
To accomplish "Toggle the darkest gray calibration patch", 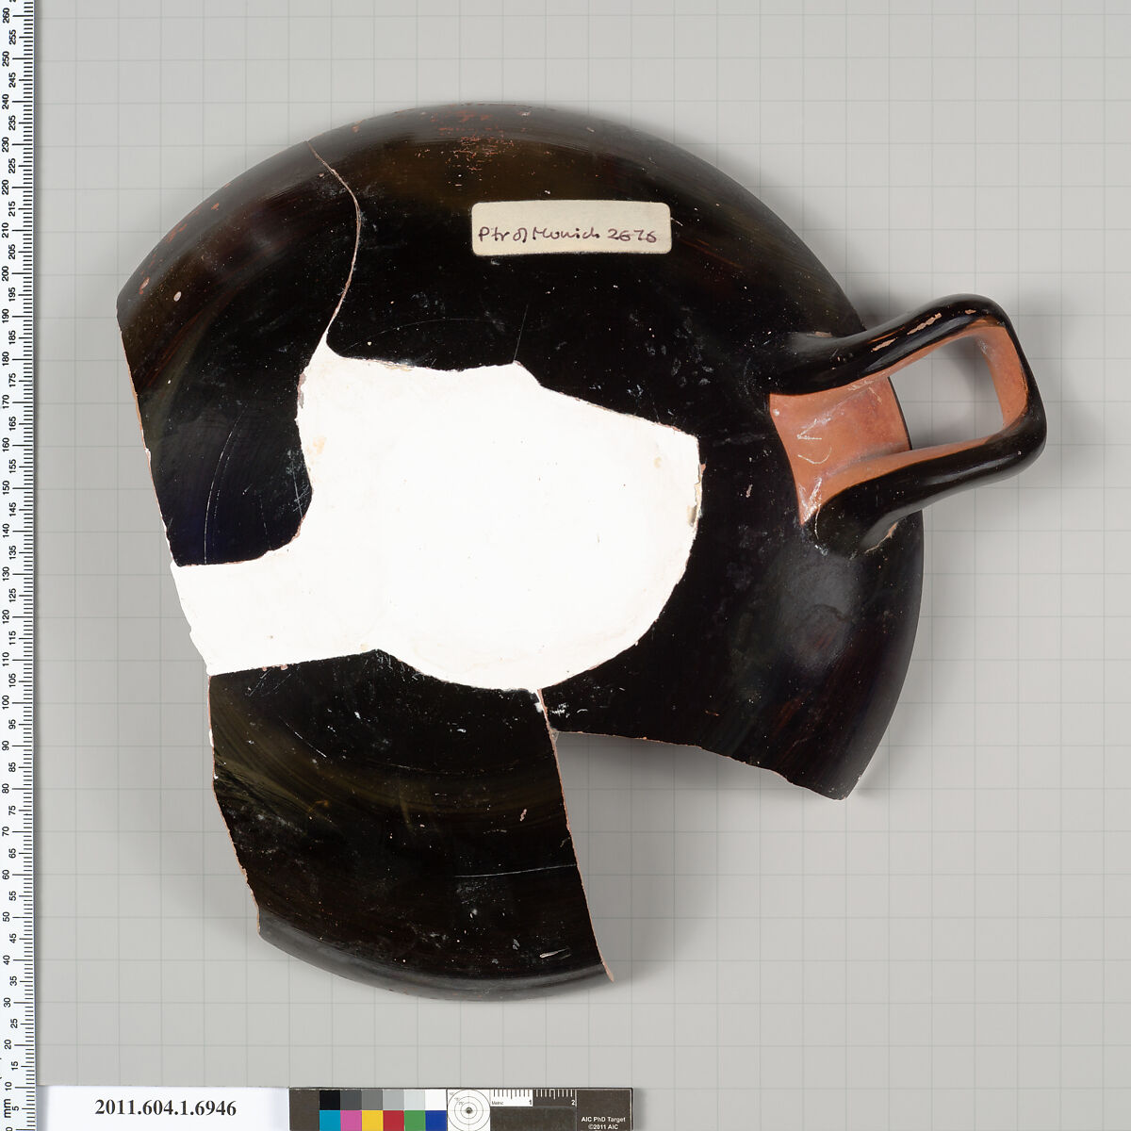I will click(349, 1099).
